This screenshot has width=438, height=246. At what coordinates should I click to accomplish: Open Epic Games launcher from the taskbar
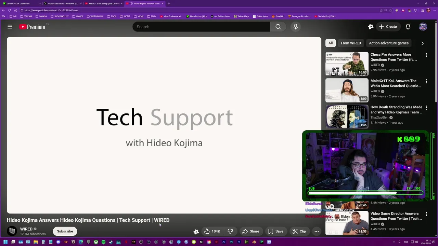point(88,242)
